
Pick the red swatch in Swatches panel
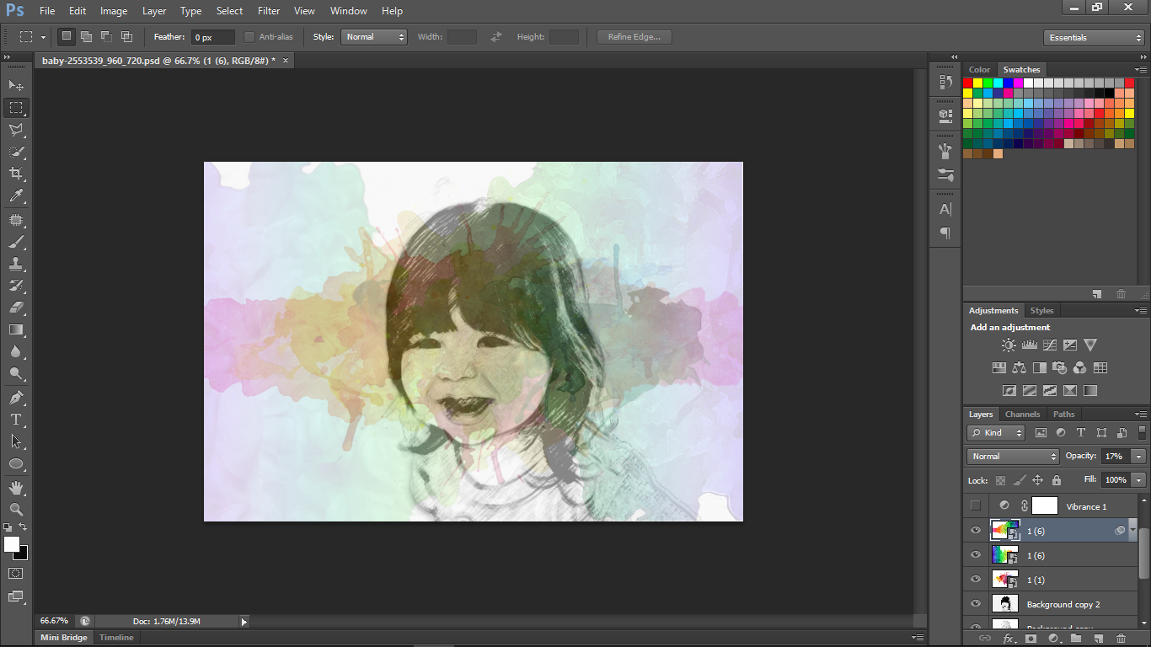tap(968, 83)
